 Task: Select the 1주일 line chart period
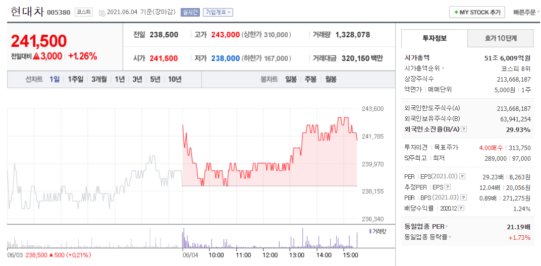tap(76, 79)
